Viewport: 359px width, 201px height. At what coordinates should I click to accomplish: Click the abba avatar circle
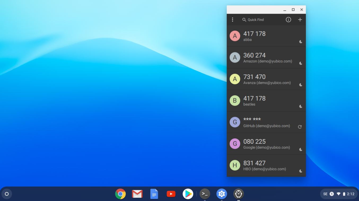235,36
